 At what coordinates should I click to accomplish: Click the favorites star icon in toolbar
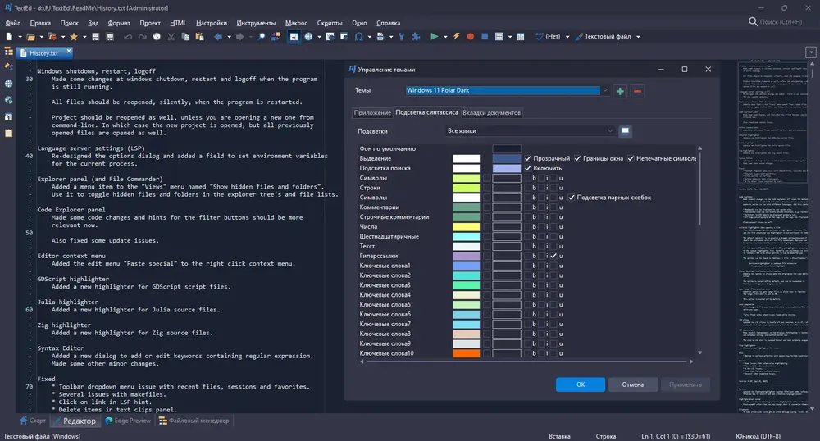[74, 37]
